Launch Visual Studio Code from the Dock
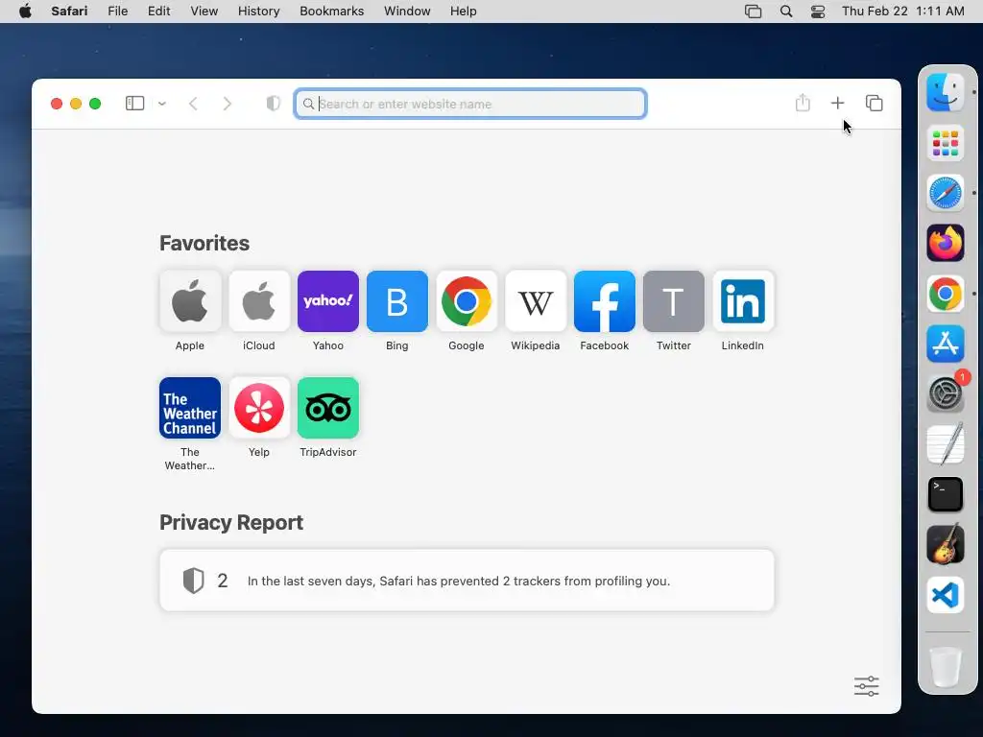Screen dimensions: 983x737 946,595
